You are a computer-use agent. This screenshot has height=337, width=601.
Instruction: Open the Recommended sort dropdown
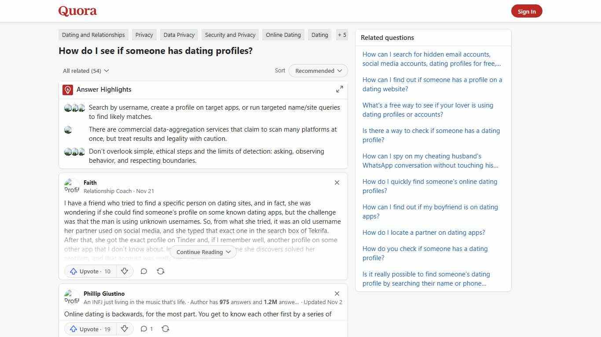tap(318, 71)
